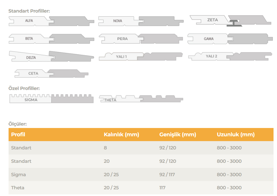
Task: Select the Theta row profile name
Action: [18, 188]
